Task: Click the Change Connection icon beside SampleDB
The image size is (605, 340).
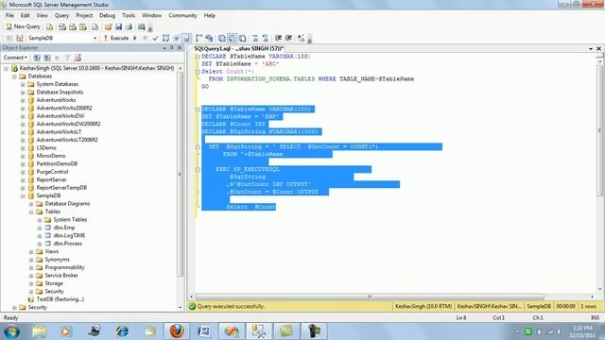Action: (20, 38)
